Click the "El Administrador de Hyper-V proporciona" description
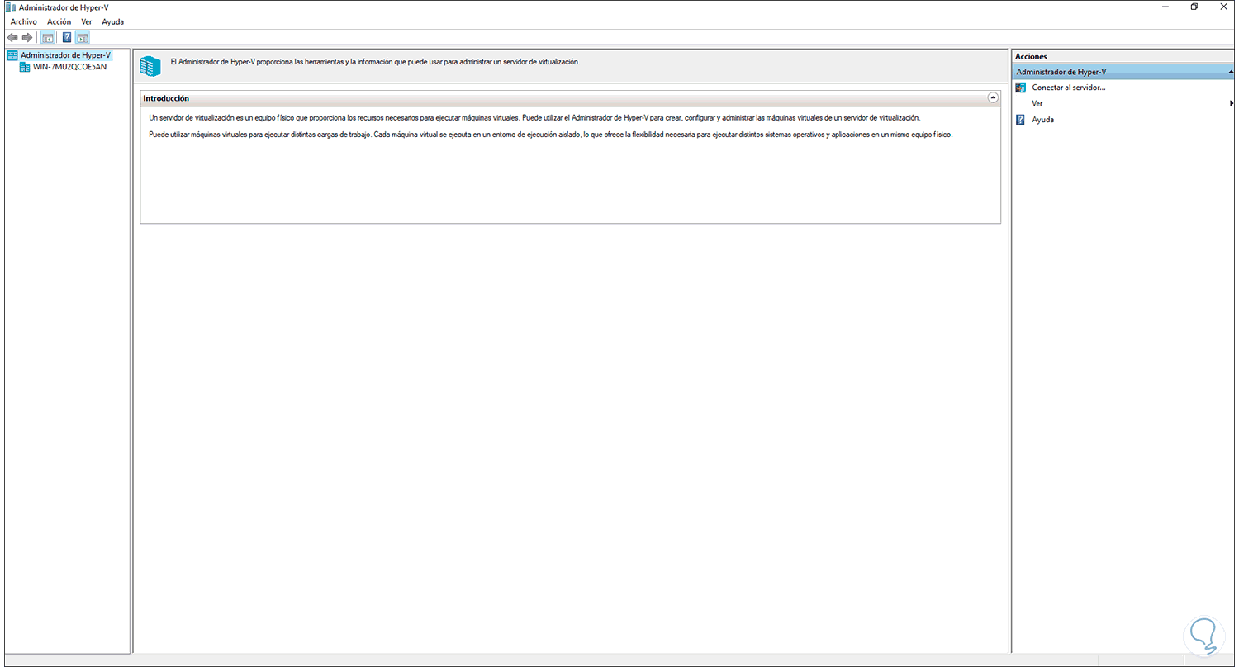Image resolution: width=1239 pixels, height=667 pixels. click(x=374, y=62)
